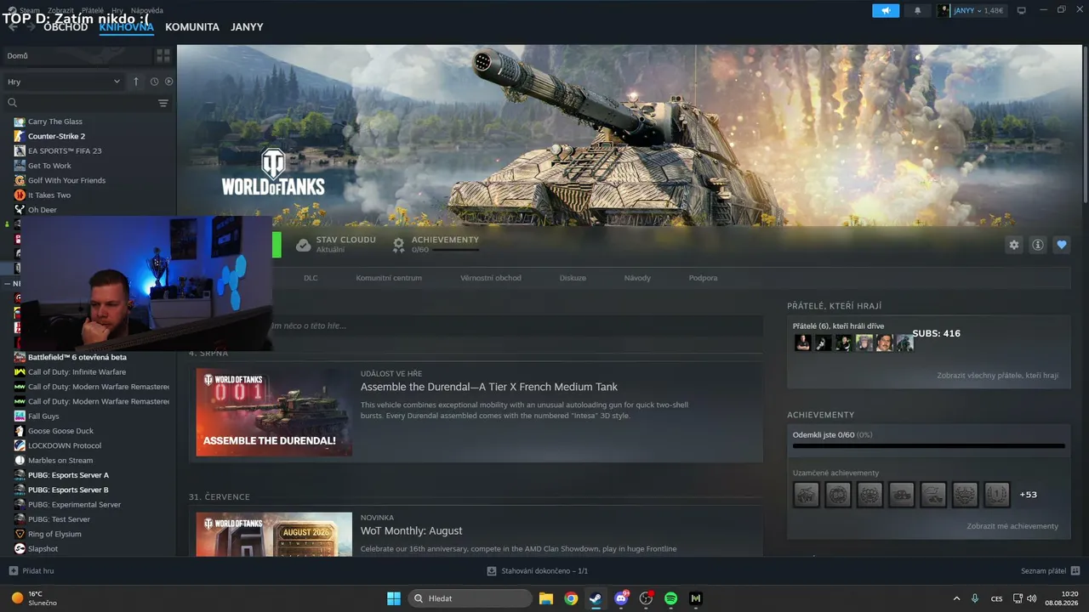Open the Windows Start menu
Viewport: 1089px width, 612px height.
[394, 598]
